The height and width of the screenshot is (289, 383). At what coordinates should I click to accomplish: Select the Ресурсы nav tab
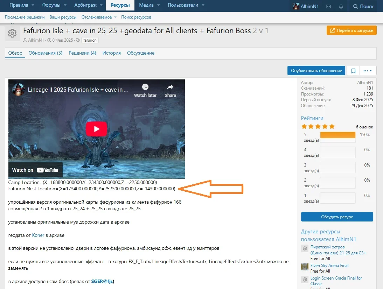click(x=120, y=5)
